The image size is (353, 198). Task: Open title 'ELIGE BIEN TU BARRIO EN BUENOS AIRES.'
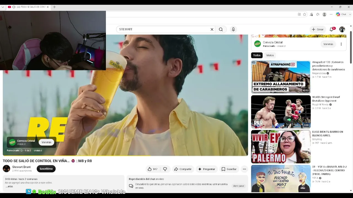pyautogui.click(x=328, y=134)
